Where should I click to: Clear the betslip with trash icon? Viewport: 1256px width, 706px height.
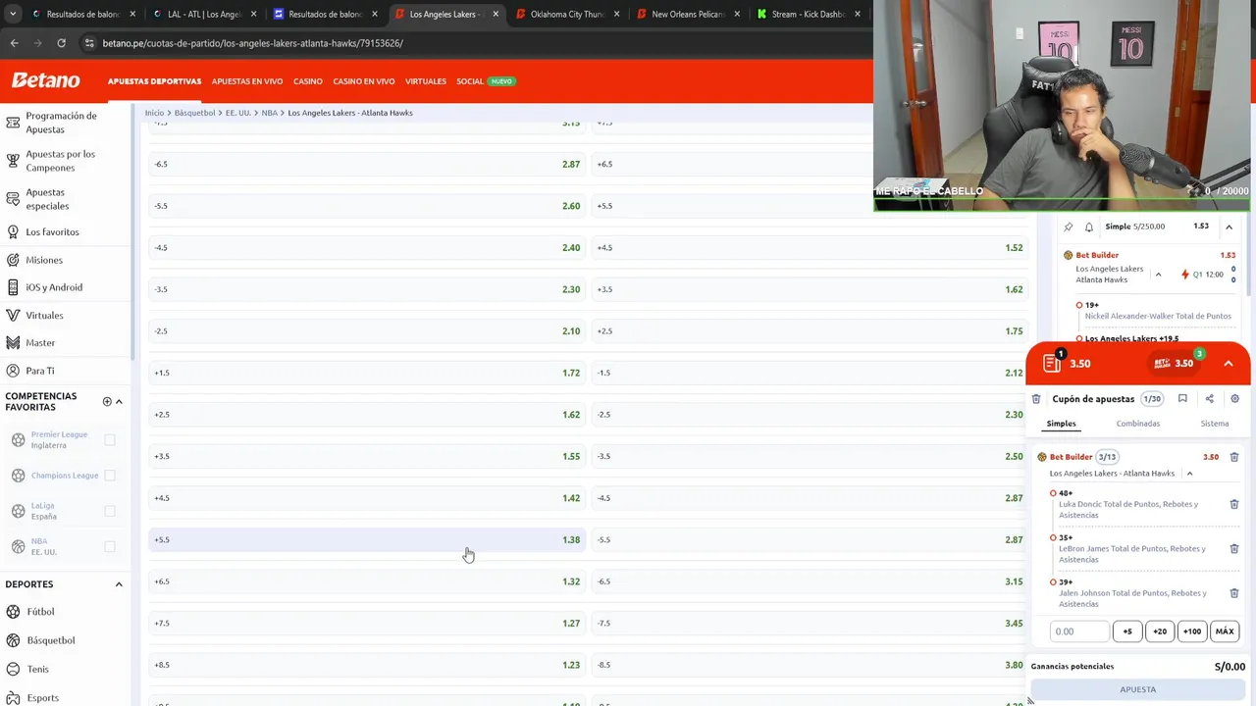[1036, 399]
